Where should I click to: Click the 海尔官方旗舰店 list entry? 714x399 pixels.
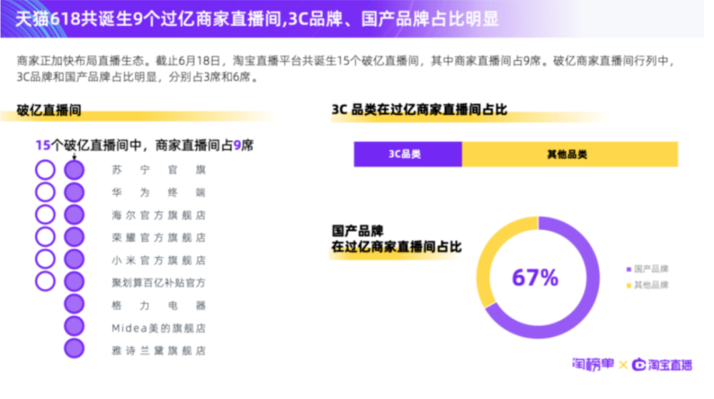[x=159, y=215]
